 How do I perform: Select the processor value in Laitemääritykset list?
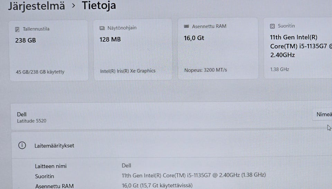(194, 175)
